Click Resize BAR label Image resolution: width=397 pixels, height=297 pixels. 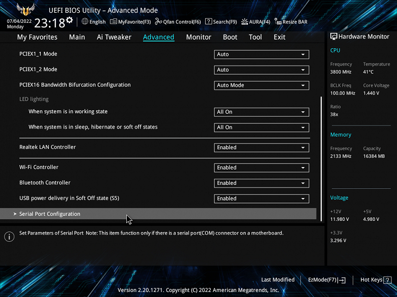[295, 22]
